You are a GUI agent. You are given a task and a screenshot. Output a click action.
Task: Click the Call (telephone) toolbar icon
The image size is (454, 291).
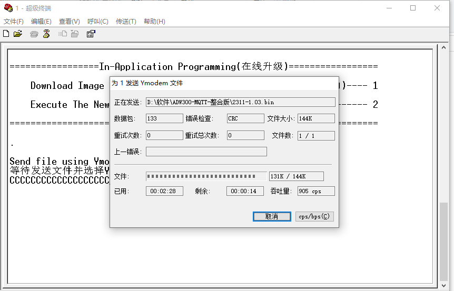(34, 34)
